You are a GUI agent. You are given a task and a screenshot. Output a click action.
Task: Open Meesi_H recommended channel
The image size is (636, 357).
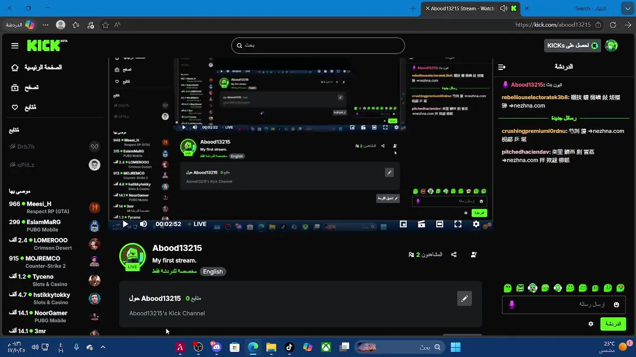pos(55,207)
